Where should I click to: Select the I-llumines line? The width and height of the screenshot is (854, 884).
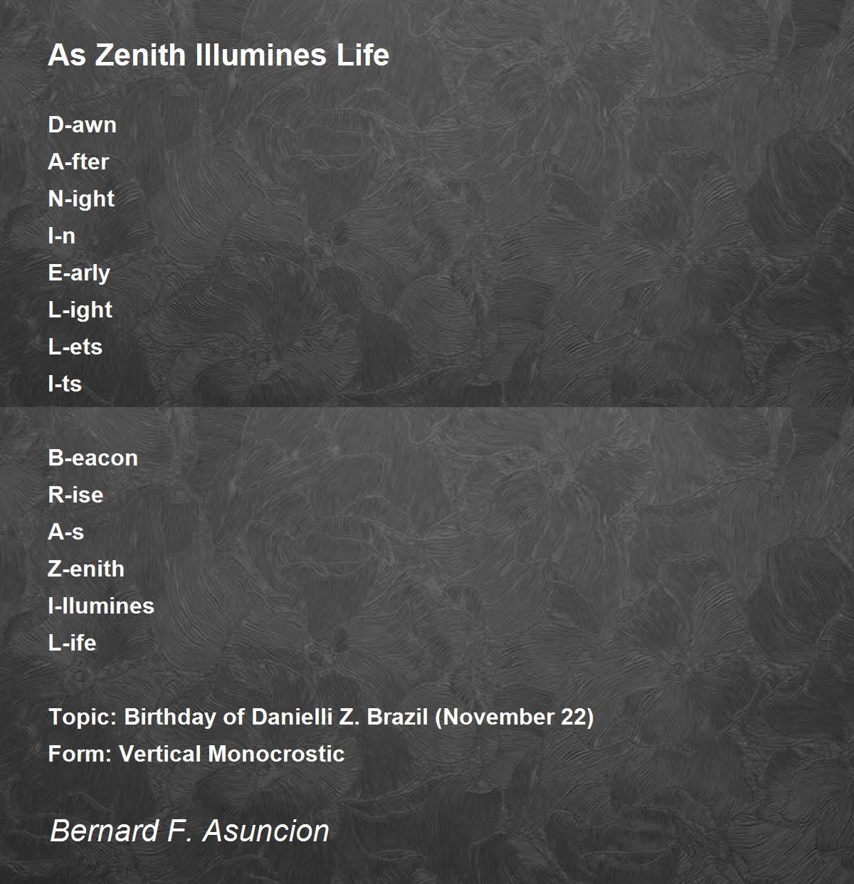(x=101, y=606)
